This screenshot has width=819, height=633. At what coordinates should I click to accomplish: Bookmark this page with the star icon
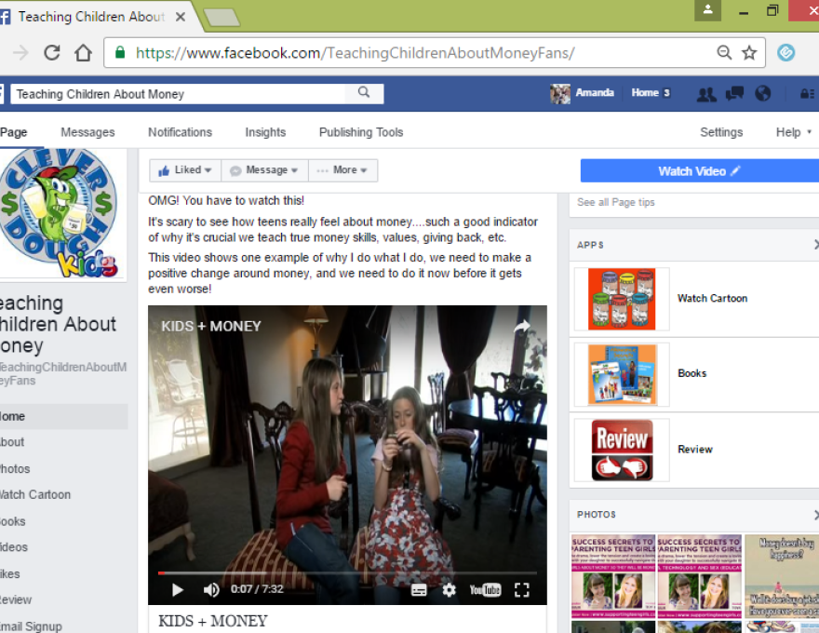749,52
